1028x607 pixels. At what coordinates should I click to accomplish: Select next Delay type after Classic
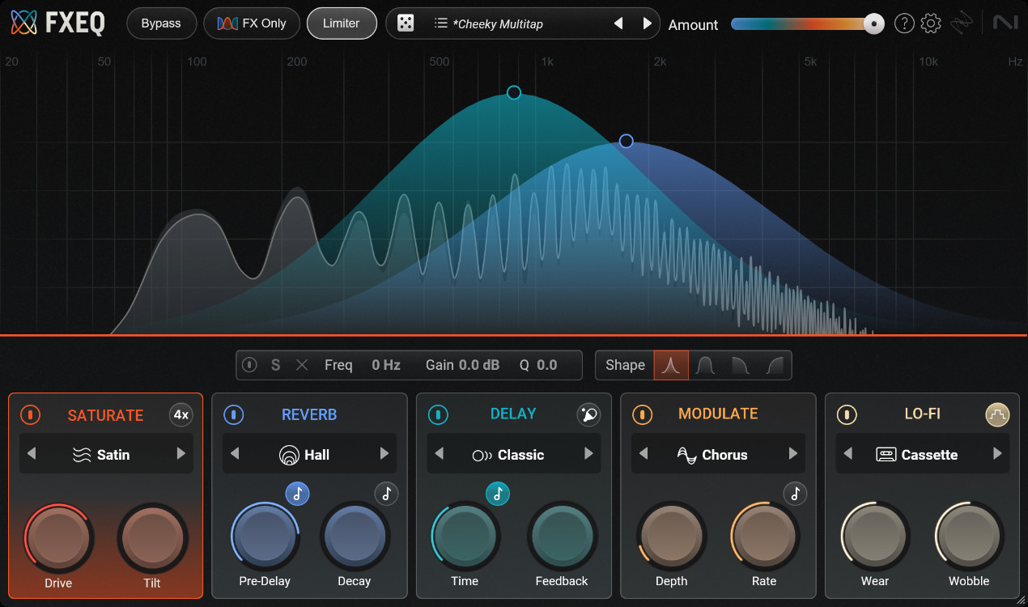coord(588,454)
